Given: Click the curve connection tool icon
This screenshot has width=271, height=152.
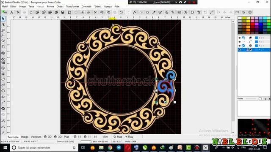Looking at the screenshot, I should pyautogui.click(x=212, y=12).
